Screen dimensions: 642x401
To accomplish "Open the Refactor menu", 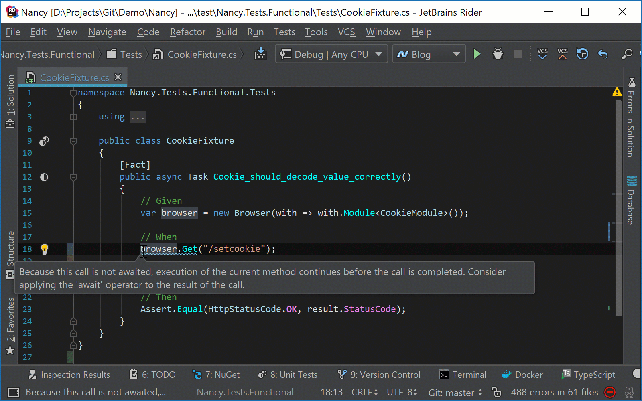I will coord(187,32).
